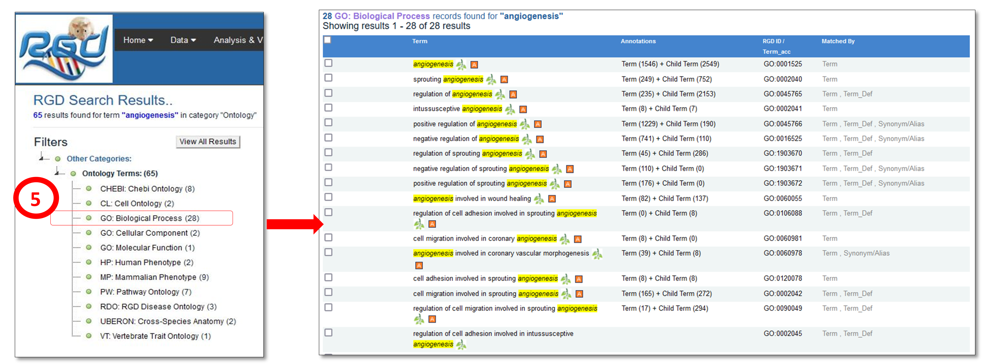This screenshot has height=364, width=982.
Task: Select GO: Biological Process (28) filter
Action: tap(149, 218)
